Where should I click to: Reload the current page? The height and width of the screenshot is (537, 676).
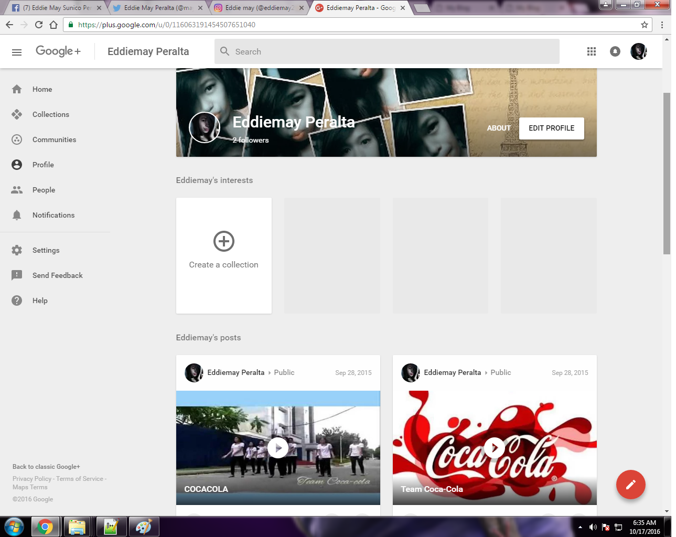tap(39, 25)
